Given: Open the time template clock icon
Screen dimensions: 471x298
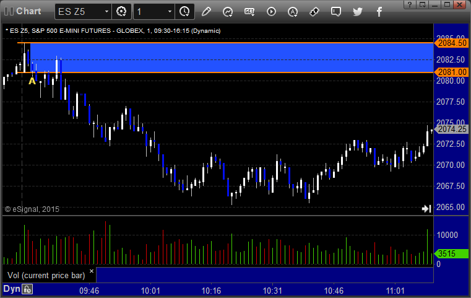Looking at the screenshot, I should point(184,12).
